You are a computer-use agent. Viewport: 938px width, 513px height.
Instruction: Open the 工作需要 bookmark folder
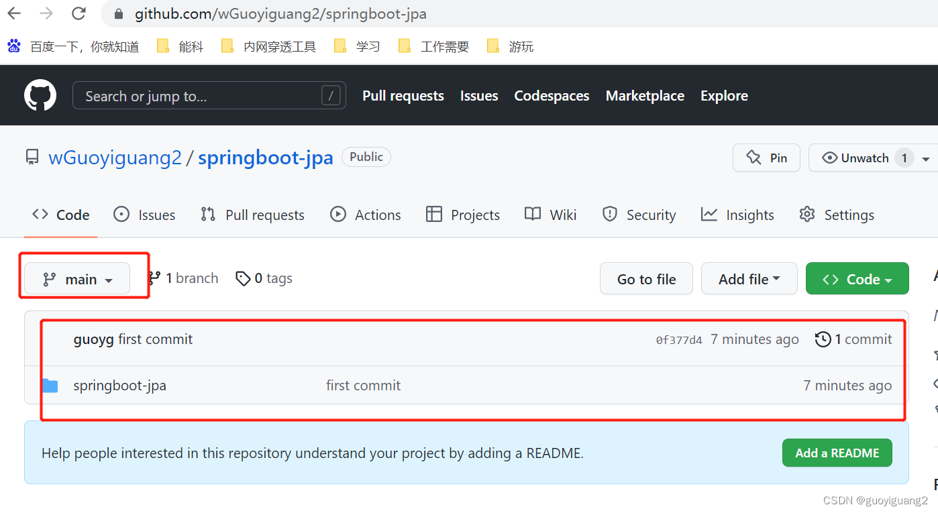coord(433,46)
